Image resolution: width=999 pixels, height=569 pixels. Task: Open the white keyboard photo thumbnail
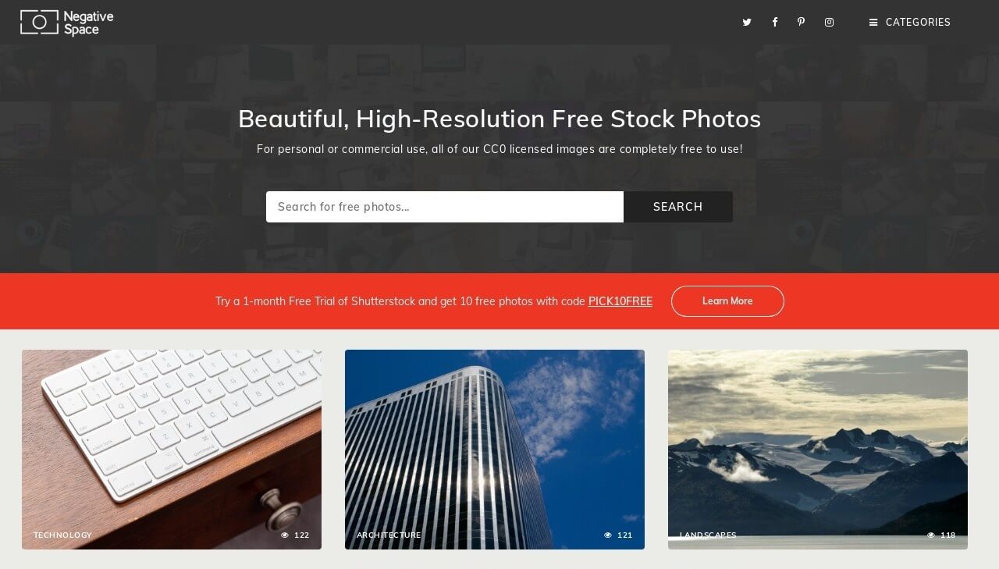coord(172,450)
